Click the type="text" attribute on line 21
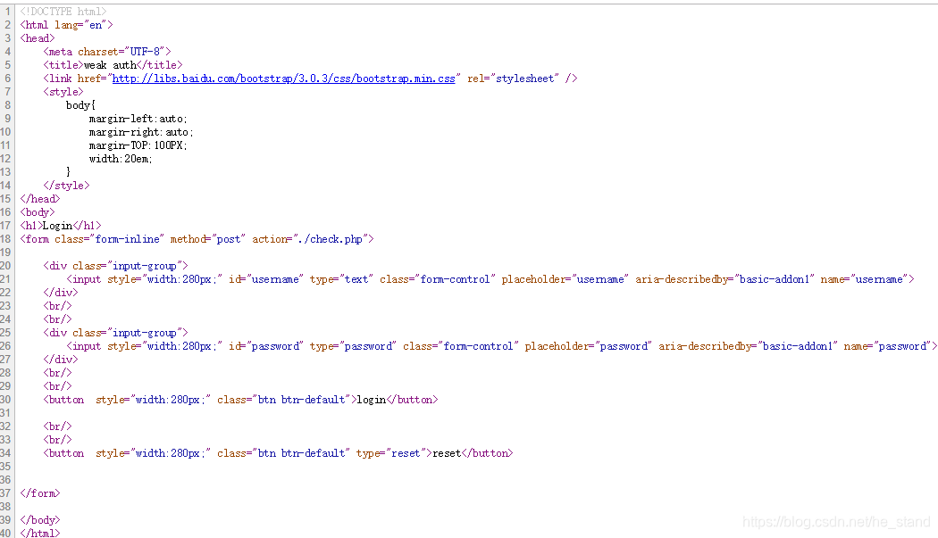This screenshot has height=538, width=938. click(341, 279)
